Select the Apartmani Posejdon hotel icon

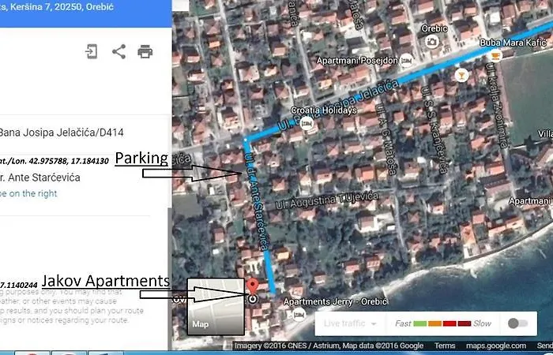tap(406, 60)
